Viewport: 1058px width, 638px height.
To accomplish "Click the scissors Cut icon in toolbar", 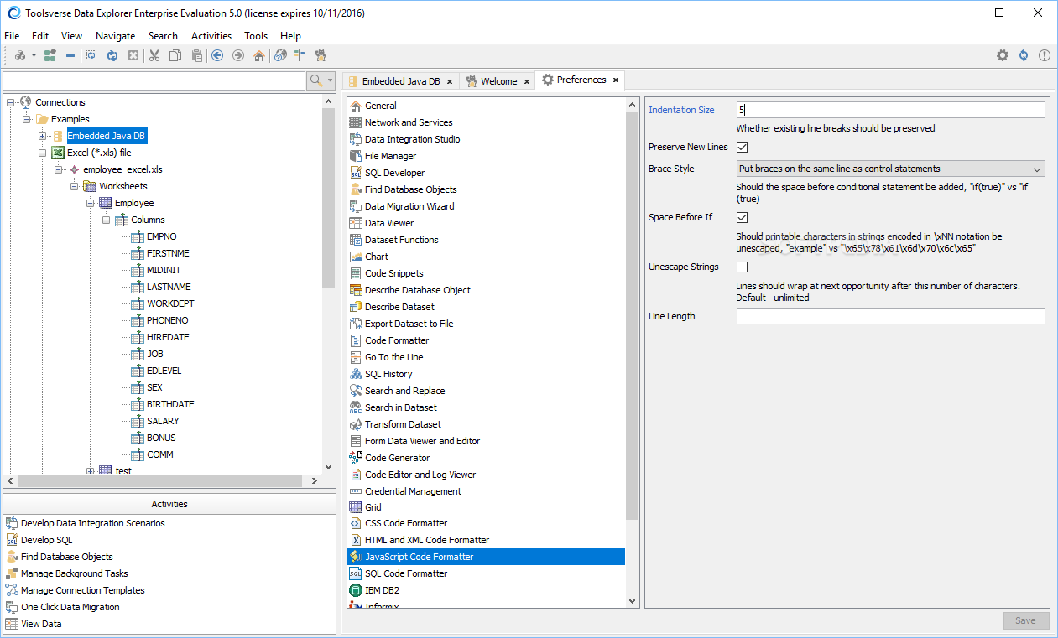I will [x=154, y=55].
